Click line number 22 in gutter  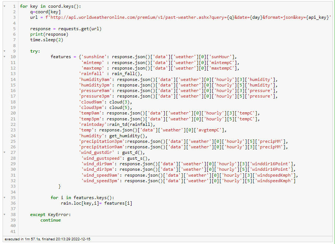point(13,124)
